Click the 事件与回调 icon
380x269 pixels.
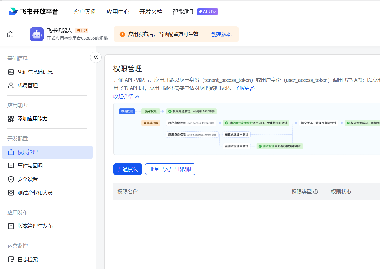pos(11,166)
